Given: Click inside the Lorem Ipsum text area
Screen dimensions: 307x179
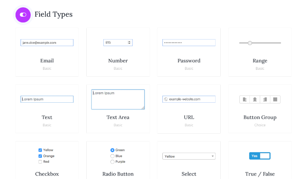Looking at the screenshot, I should coord(118,99).
